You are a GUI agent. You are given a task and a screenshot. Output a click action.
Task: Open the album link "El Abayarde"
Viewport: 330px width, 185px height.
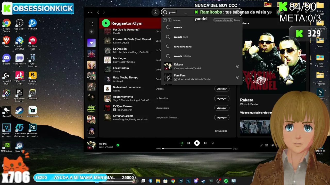point(162,108)
